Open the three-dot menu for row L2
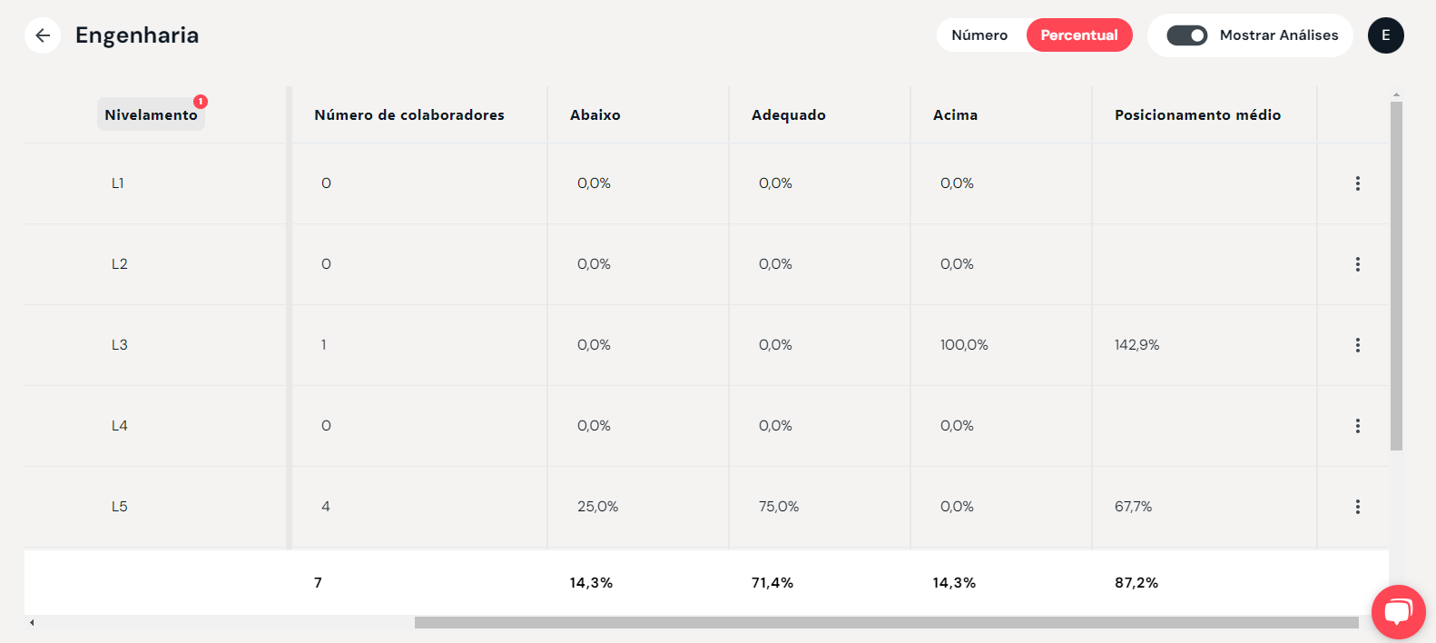Viewport: 1436px width, 643px height. [x=1358, y=264]
